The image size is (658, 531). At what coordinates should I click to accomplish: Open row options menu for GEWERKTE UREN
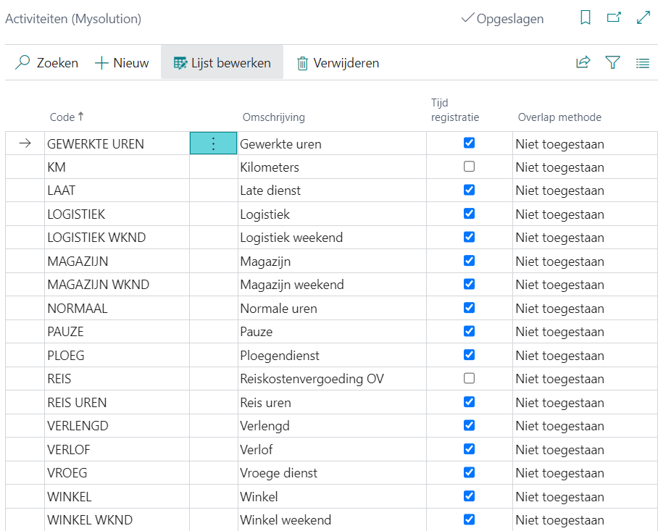pos(213,143)
